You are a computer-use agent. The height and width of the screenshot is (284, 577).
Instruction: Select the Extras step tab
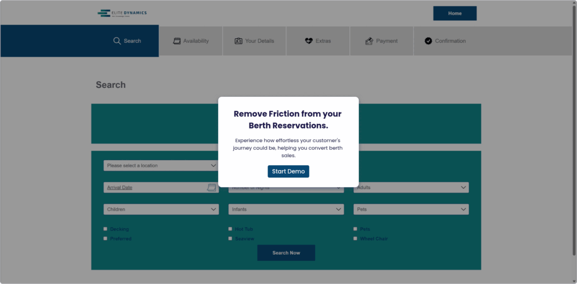click(x=318, y=41)
